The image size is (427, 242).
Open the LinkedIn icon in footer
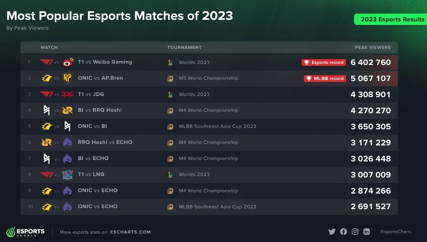(367, 232)
